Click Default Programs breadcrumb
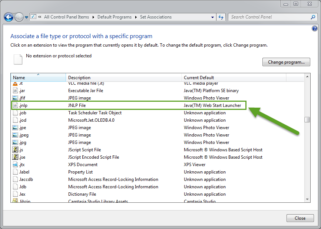This screenshot has height=229, width=321. click(x=115, y=17)
